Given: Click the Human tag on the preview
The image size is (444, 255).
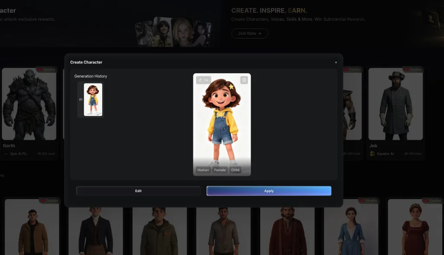Looking at the screenshot, I should click(203, 170).
